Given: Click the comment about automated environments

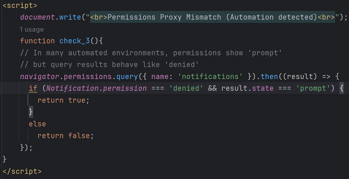Looking at the screenshot, I should pyautogui.click(x=151, y=53).
